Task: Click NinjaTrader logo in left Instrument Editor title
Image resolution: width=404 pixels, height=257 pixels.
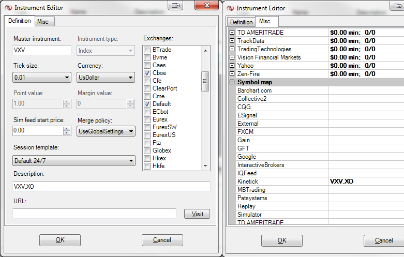Action: pos(8,8)
